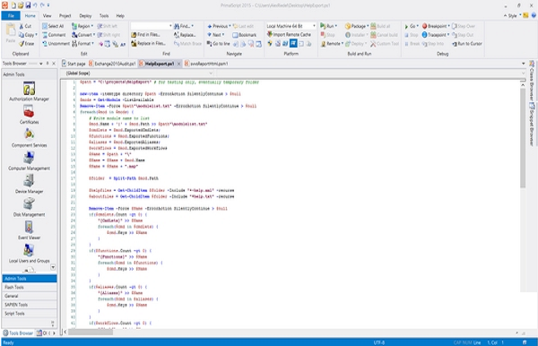Click Run to Cursor in Debug group

pos(467,44)
